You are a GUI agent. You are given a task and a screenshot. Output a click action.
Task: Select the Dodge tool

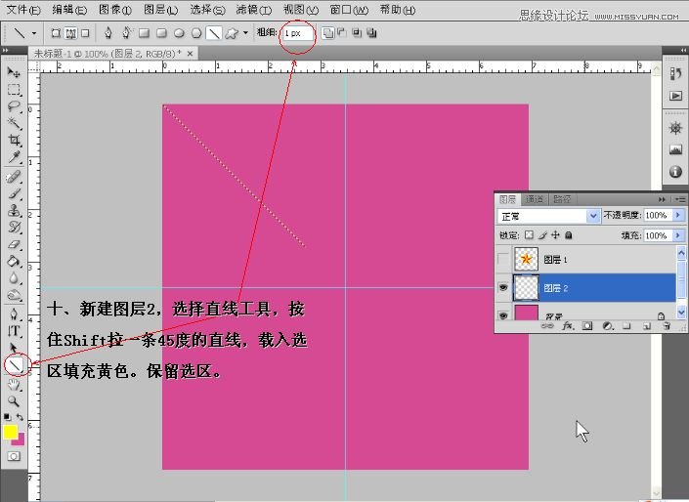tap(14, 295)
